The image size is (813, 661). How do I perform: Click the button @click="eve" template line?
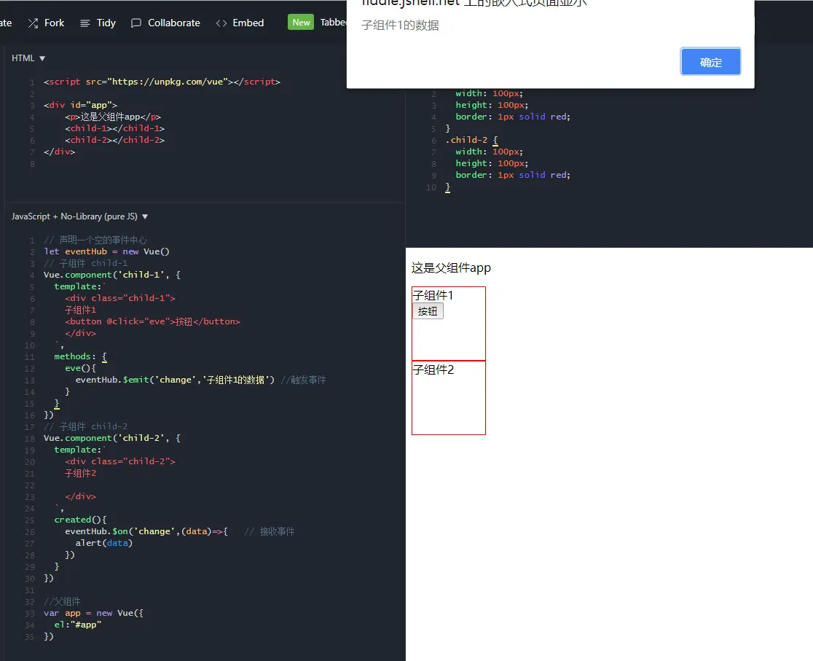[152, 321]
